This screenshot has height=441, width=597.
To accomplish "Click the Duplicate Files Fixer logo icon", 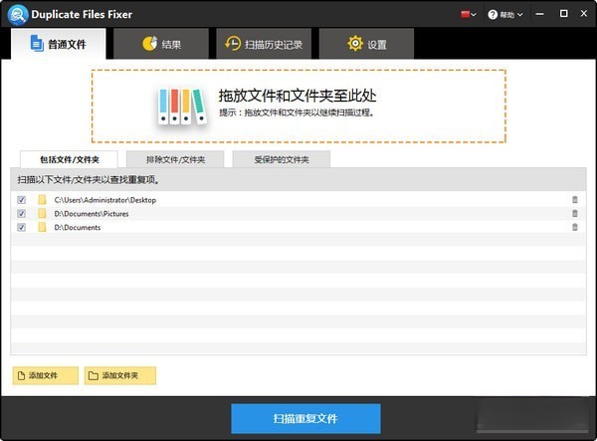I will pos(18,15).
